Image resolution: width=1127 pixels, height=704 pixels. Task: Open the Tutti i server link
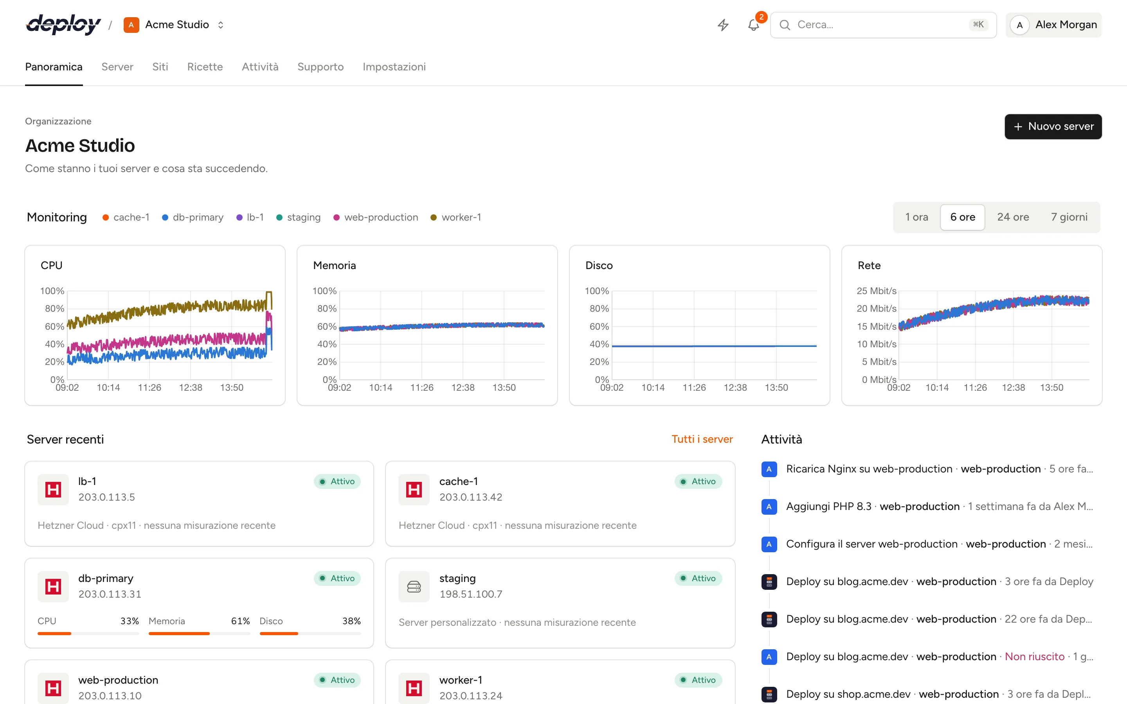(x=702, y=439)
